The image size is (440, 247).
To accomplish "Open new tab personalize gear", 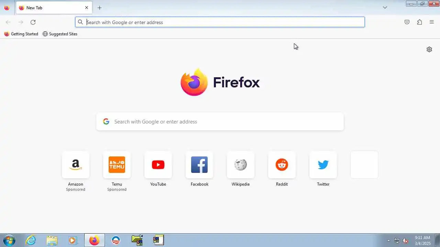I will click(x=429, y=49).
